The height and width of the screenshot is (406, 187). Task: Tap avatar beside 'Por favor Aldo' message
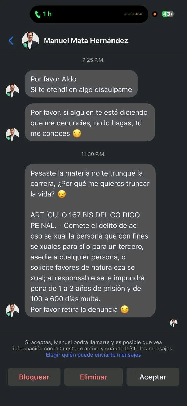click(x=12, y=91)
